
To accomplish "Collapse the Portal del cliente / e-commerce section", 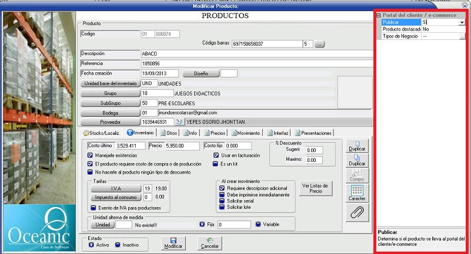I will coord(379,15).
